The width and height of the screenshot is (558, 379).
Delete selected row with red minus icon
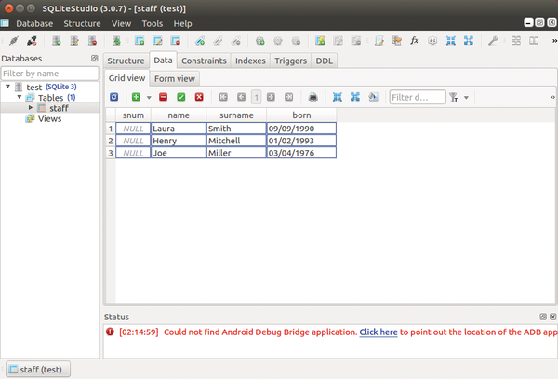coord(163,97)
